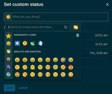This screenshot has height=94, width=112.
Task: Choose the smiling face with halo emoji
Action: coord(55,67)
